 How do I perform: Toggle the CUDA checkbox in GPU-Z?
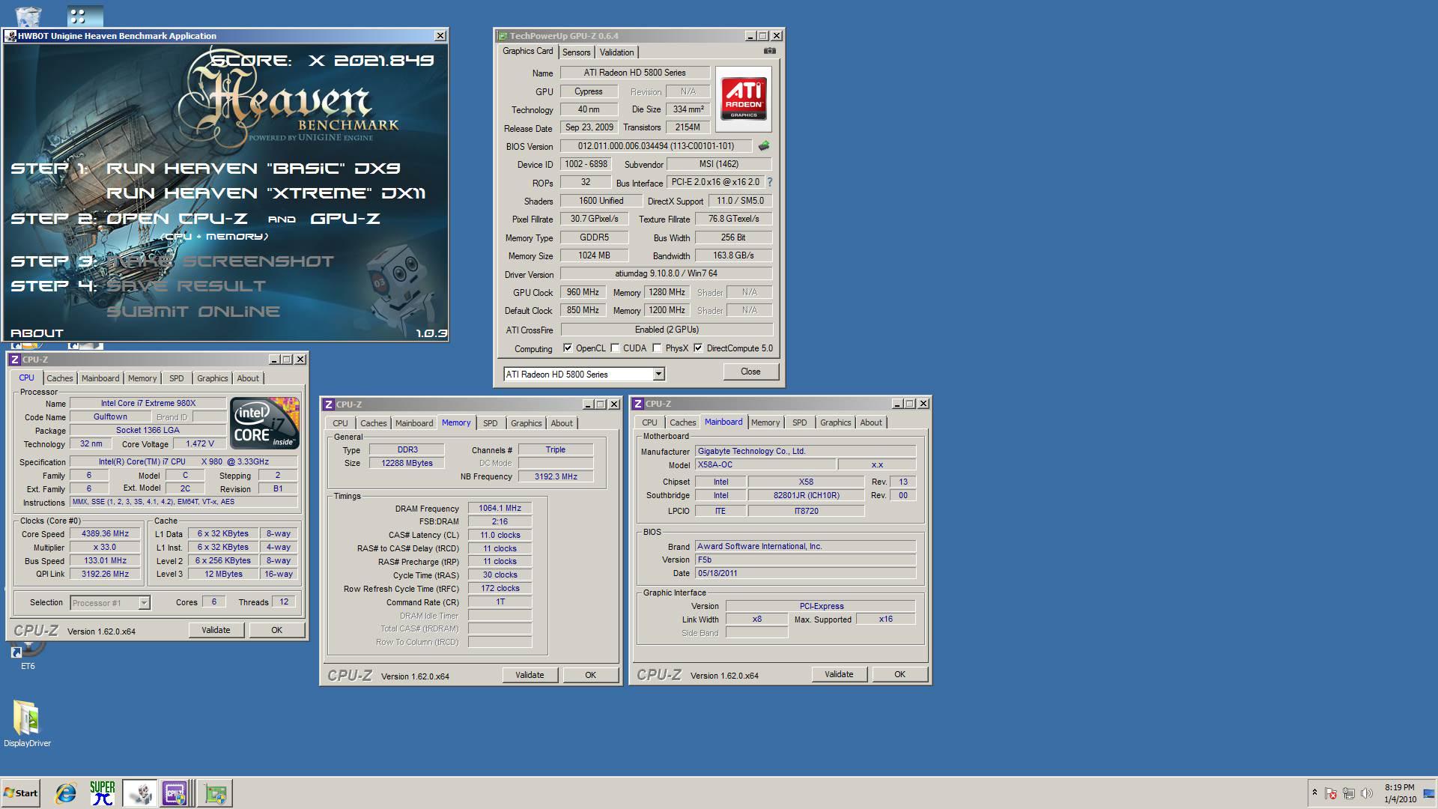point(615,348)
